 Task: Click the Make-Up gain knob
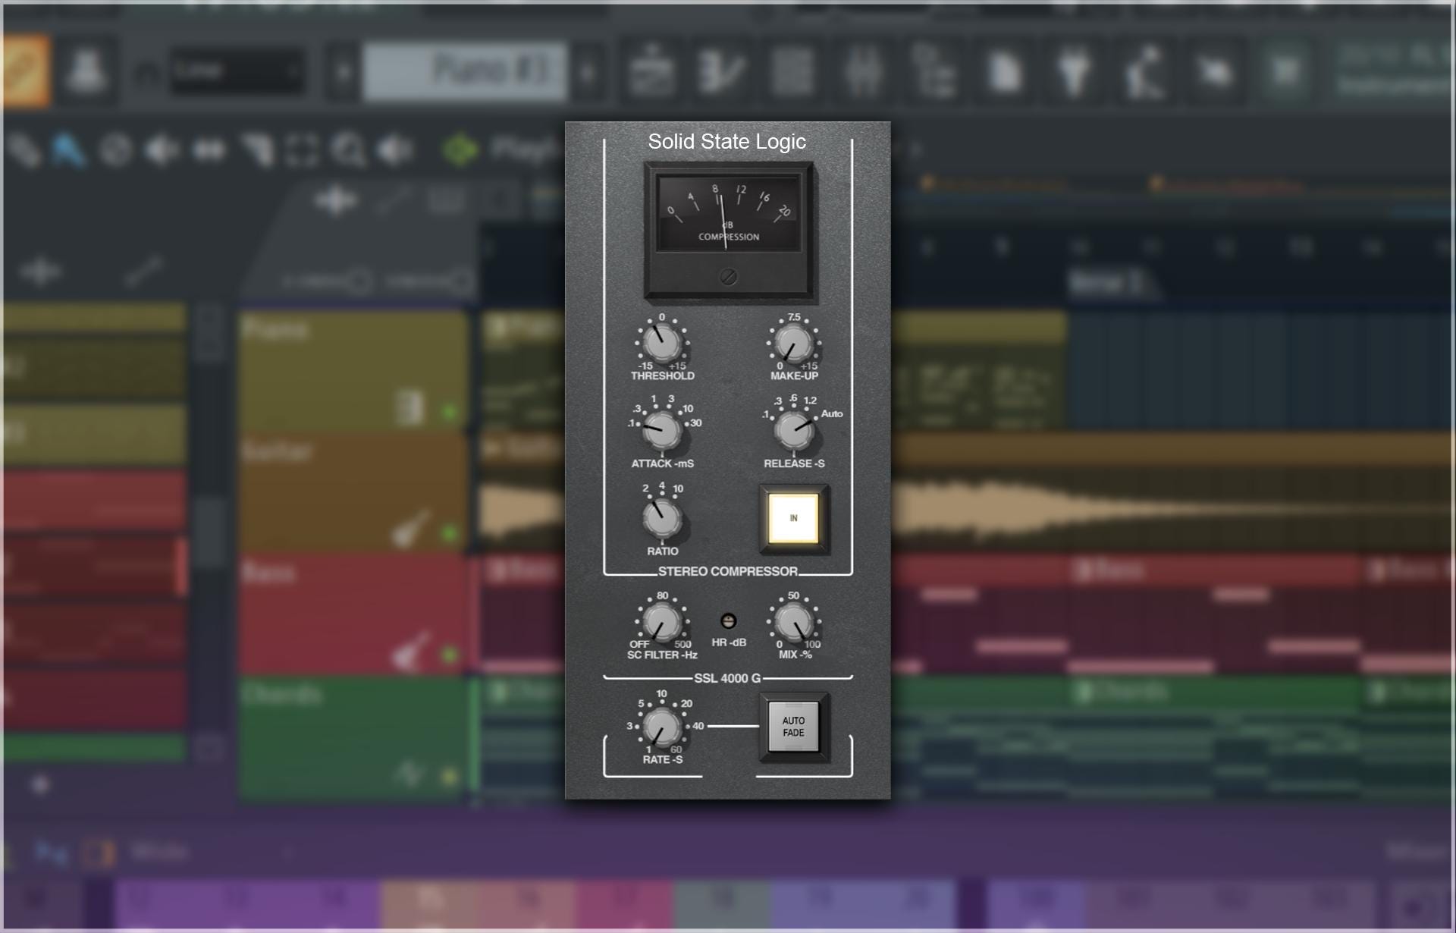(793, 344)
